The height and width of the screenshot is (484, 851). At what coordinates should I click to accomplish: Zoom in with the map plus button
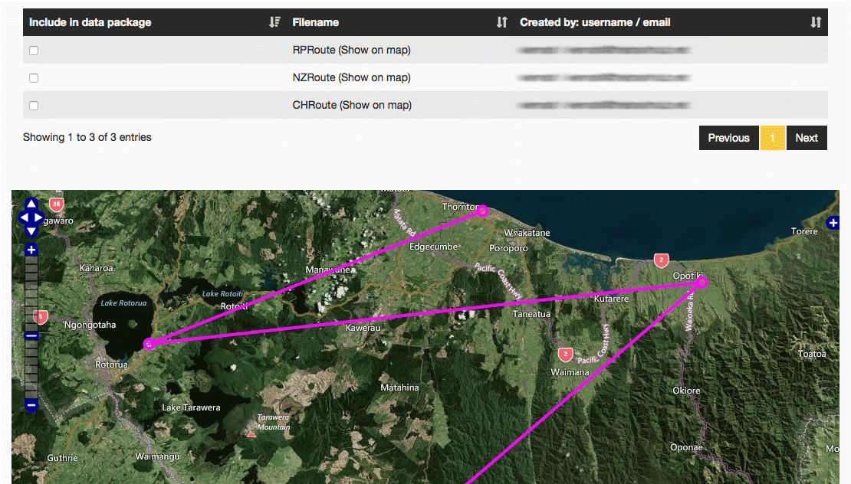(31, 250)
